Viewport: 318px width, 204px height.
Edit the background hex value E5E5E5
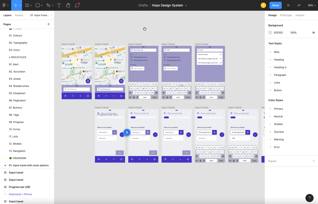coord(278,33)
